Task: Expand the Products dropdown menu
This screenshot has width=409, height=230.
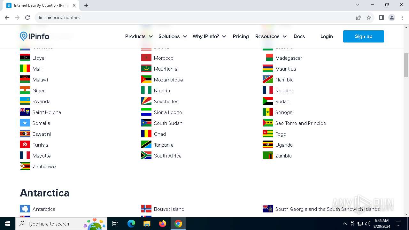Action: (x=139, y=36)
